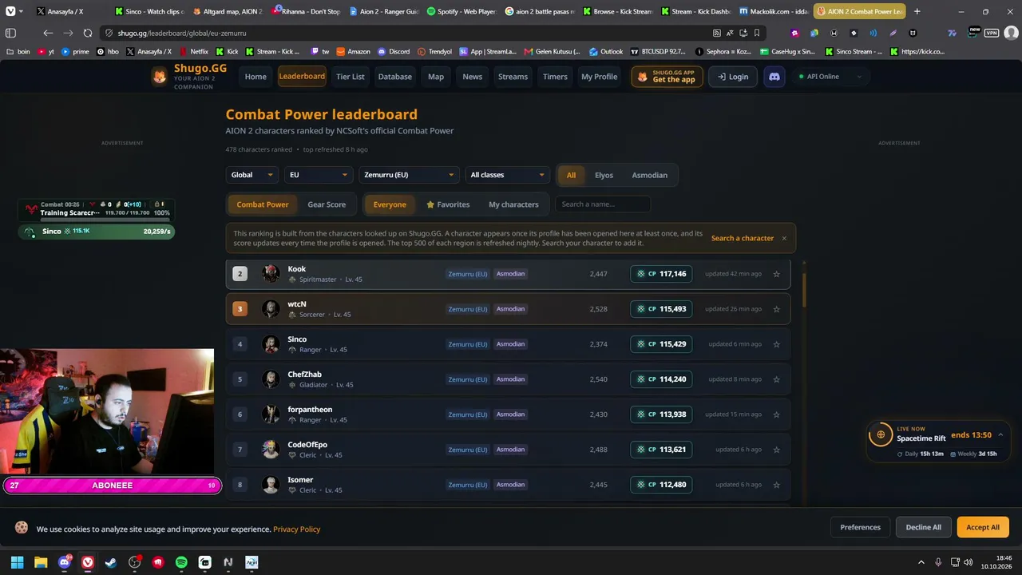Mark forpantheon as favorite with star
Viewport: 1022px width, 575px height.
point(776,414)
